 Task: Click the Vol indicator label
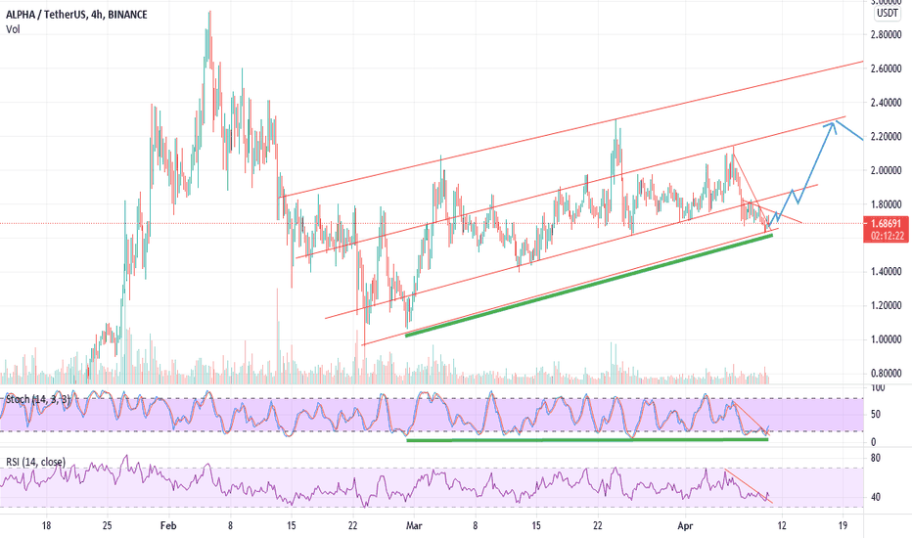pyautogui.click(x=13, y=29)
